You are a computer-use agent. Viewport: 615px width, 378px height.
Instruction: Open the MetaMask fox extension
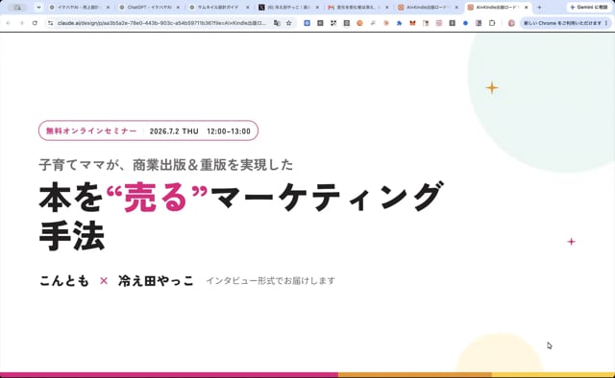412,23
